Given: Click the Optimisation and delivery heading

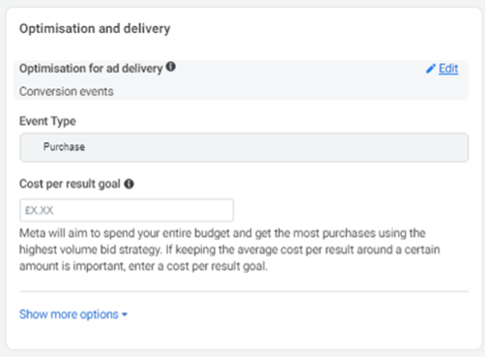Looking at the screenshot, I should [95, 28].
